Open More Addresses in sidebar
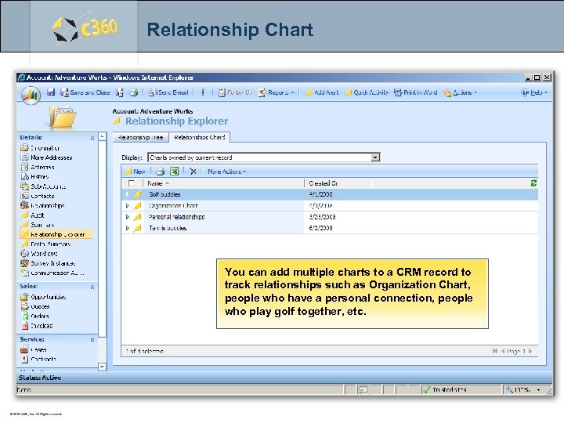Image resolution: width=564 pixels, height=423 pixels. click(46, 157)
